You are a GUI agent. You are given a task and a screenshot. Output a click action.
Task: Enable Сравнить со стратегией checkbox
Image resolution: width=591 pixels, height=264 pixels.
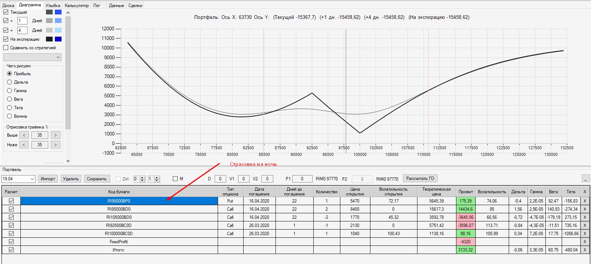(x=6, y=48)
